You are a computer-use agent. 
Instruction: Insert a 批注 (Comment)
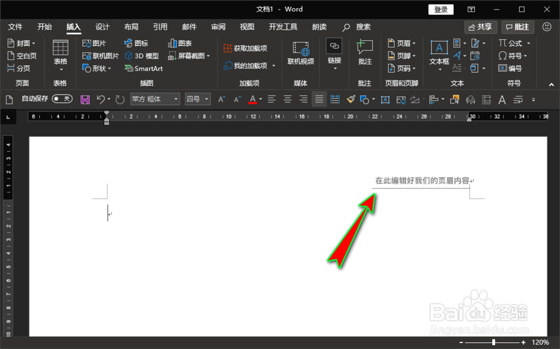(x=365, y=55)
